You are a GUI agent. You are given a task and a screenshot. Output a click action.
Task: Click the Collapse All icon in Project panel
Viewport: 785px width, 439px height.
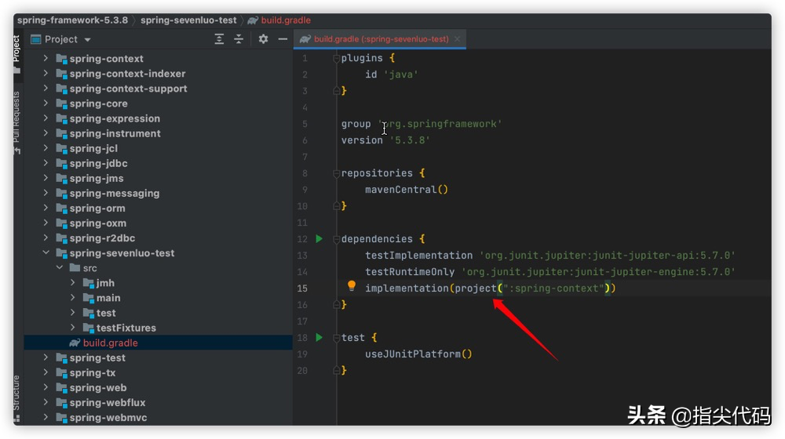click(239, 39)
